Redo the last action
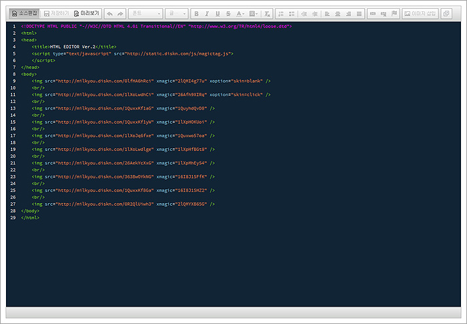 (x=120, y=14)
